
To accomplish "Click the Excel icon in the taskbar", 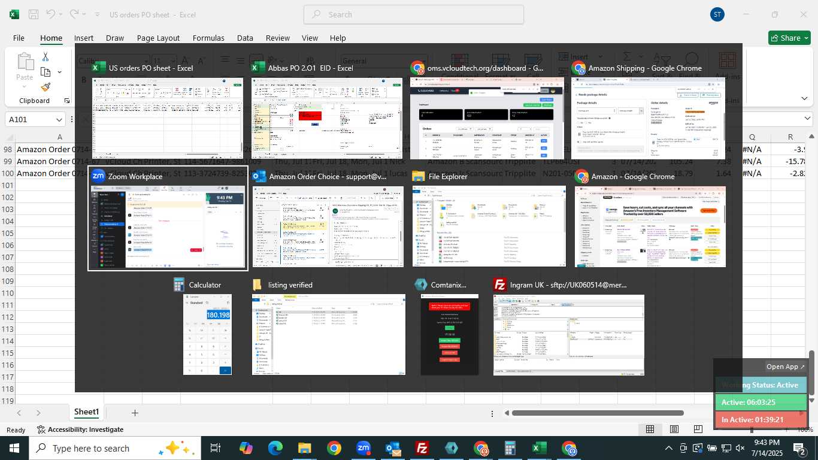I will (x=540, y=448).
